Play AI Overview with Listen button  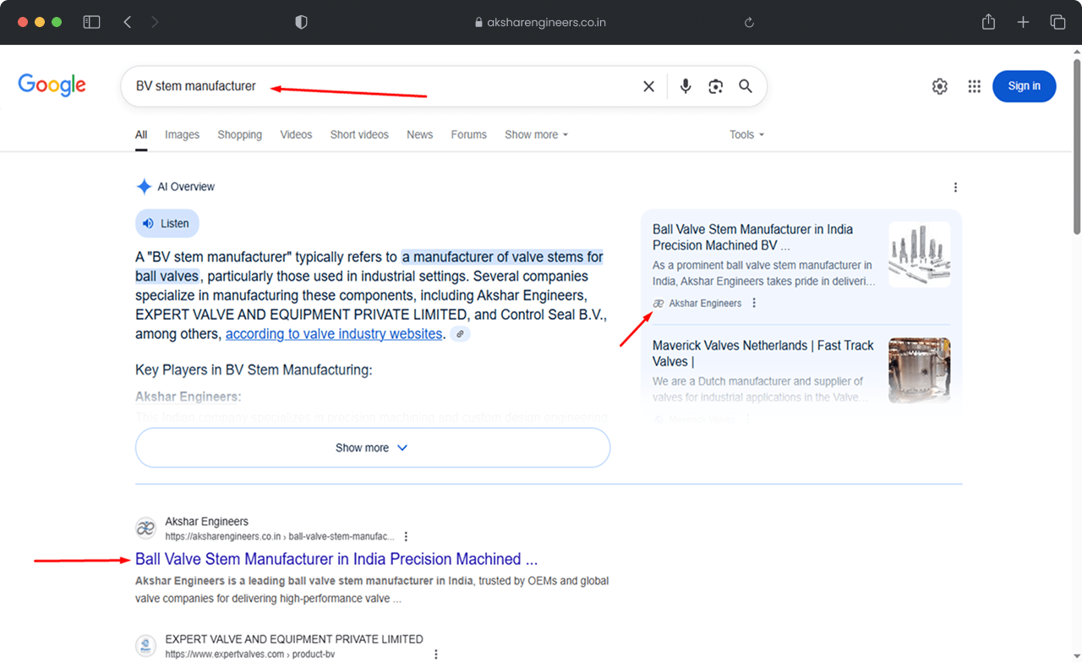point(167,223)
